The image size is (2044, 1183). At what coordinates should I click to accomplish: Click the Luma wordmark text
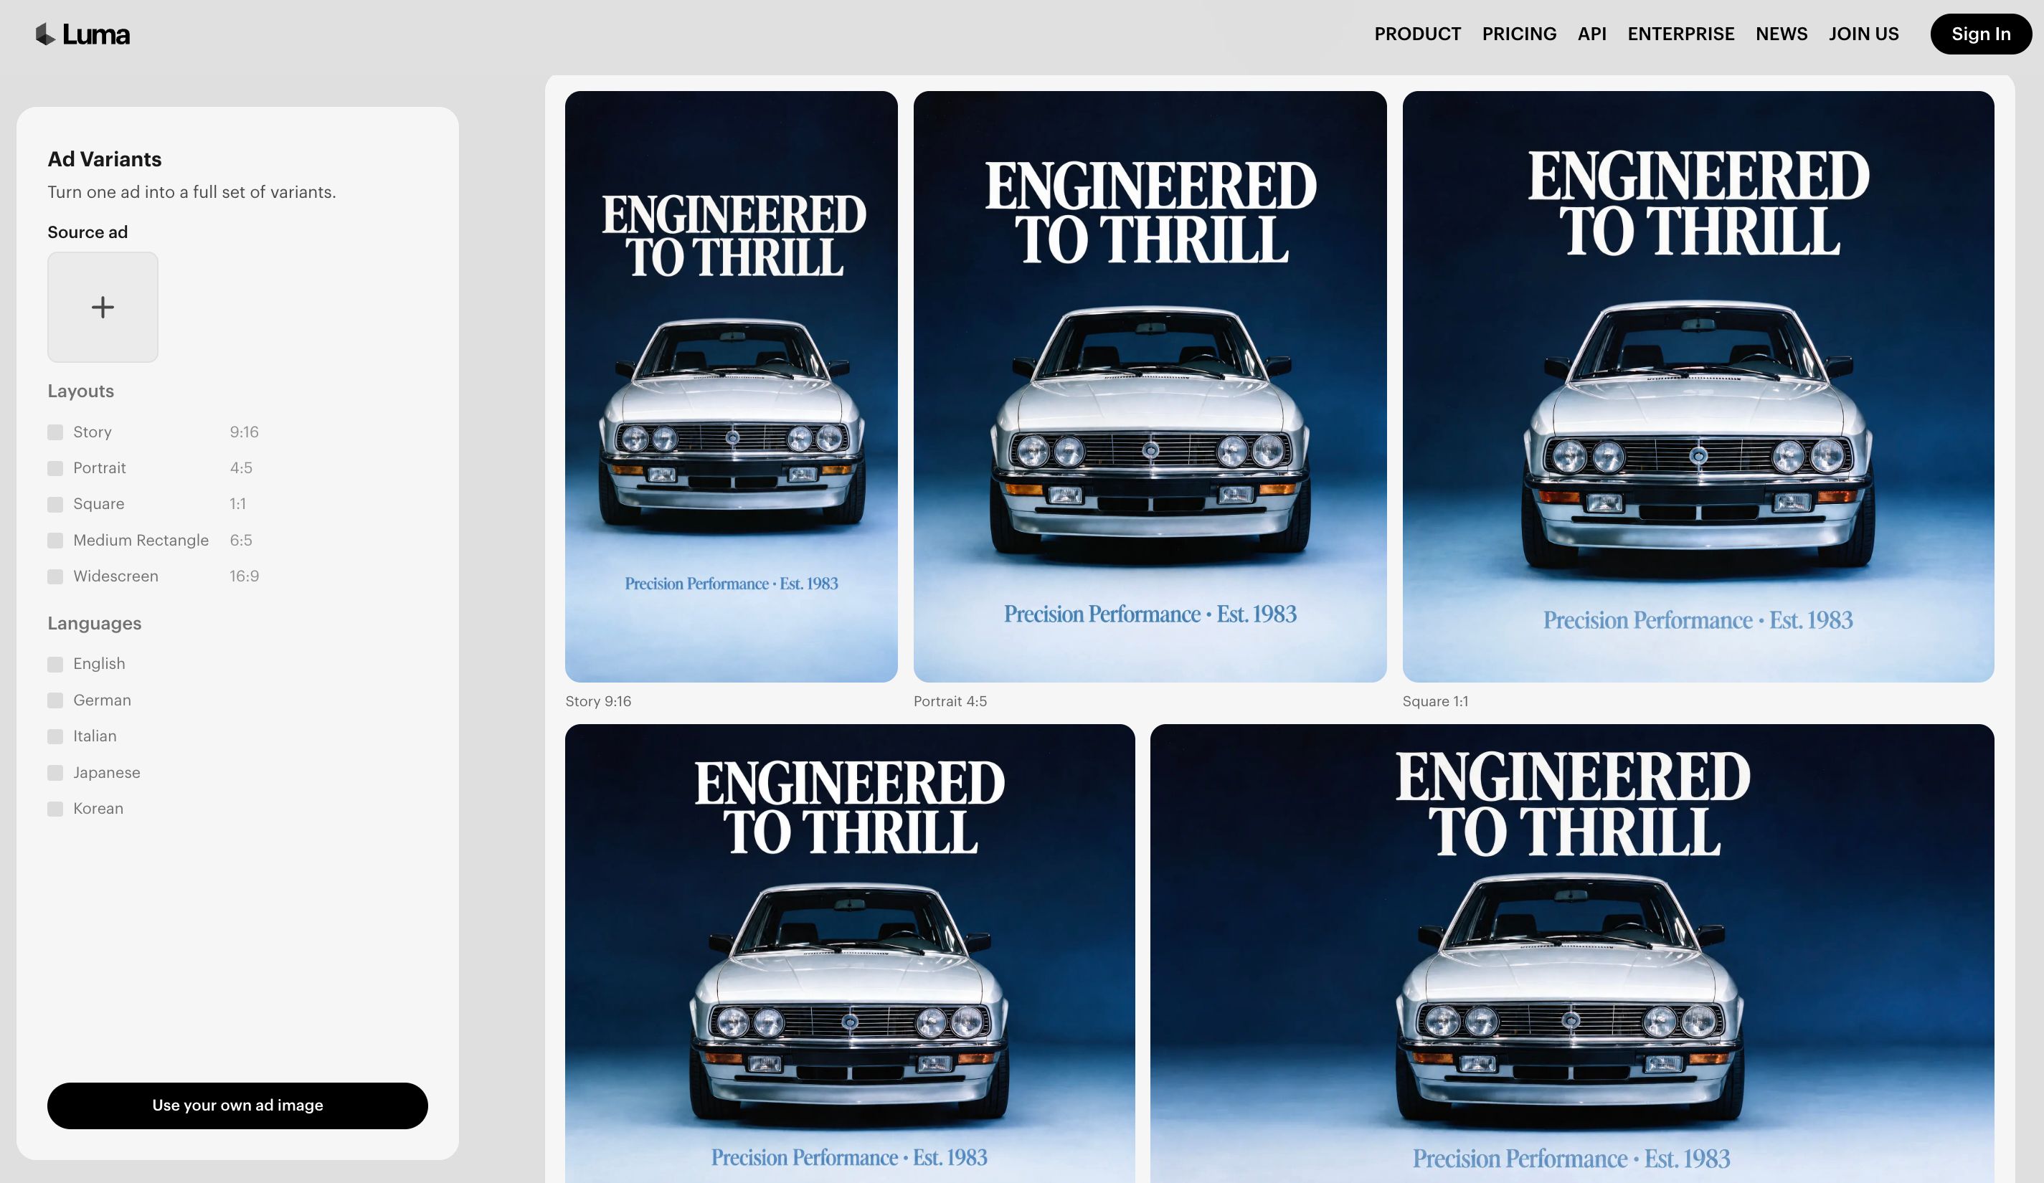[x=95, y=34]
